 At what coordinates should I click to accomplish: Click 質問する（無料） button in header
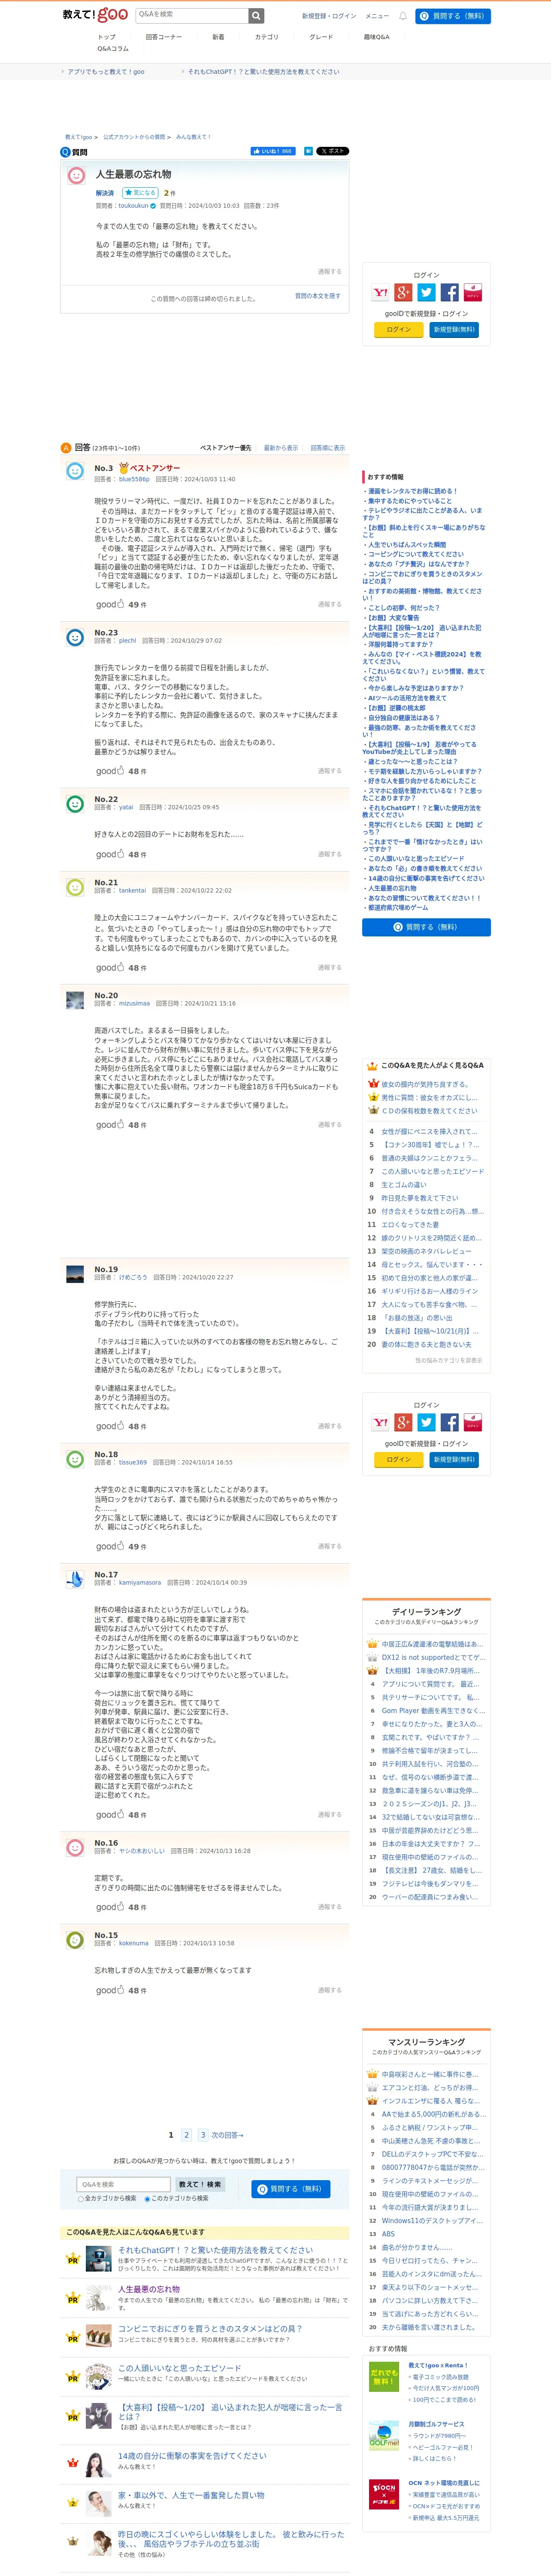pos(453,16)
